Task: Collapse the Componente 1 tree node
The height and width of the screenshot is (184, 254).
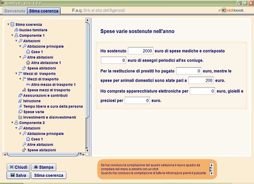Action: click(x=12, y=35)
